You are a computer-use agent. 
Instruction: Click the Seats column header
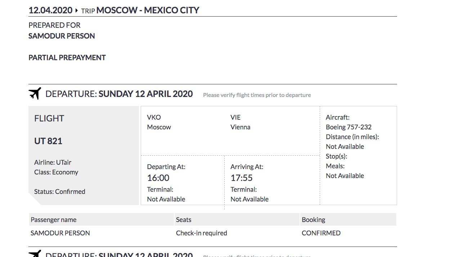[184, 220]
